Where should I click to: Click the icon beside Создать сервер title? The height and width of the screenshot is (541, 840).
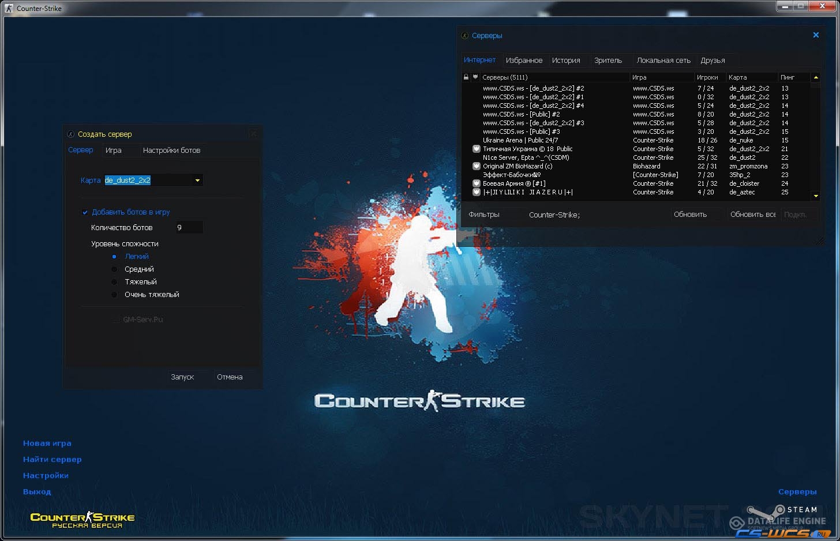tap(71, 134)
